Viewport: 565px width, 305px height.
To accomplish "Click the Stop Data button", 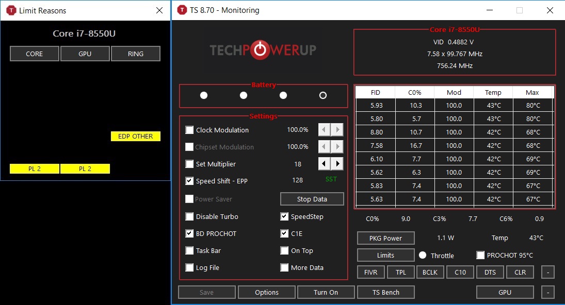I will coord(312,199).
